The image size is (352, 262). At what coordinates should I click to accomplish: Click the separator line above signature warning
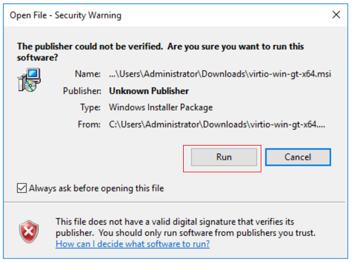click(x=174, y=203)
